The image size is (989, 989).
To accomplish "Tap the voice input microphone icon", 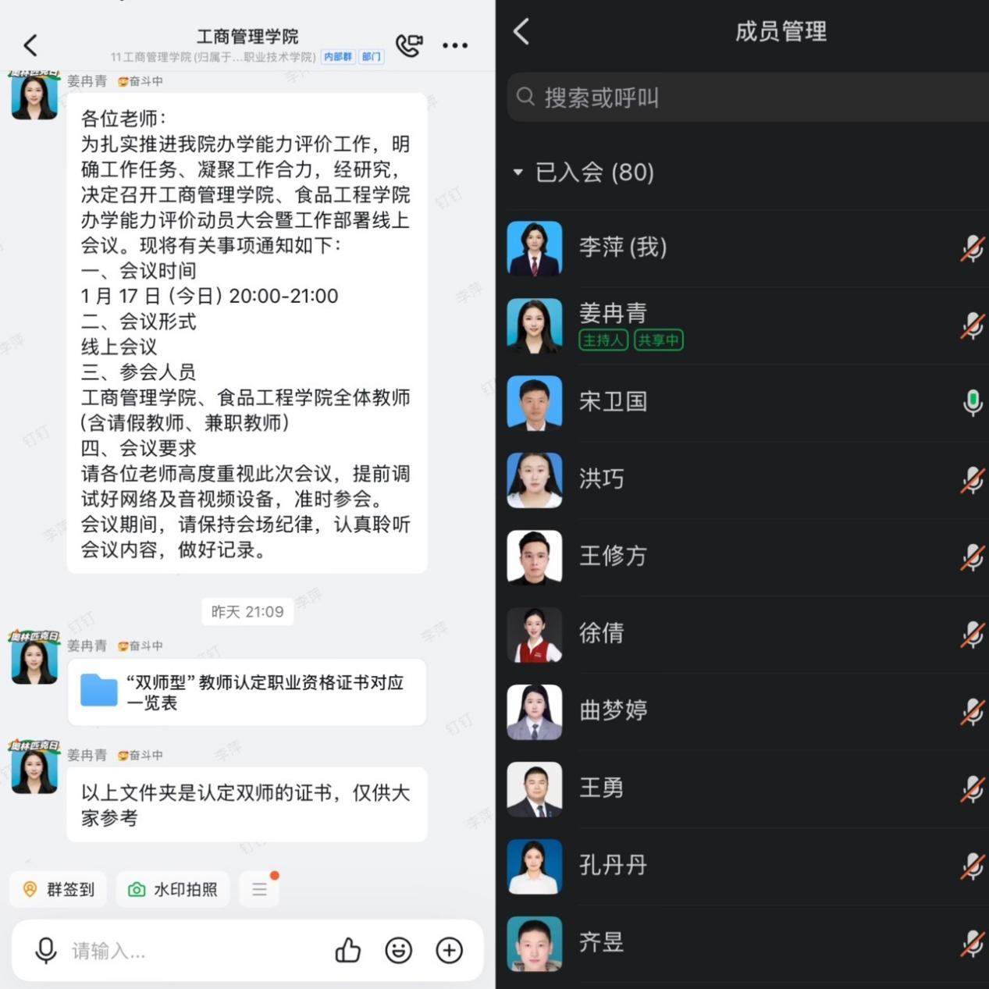I will (46, 951).
